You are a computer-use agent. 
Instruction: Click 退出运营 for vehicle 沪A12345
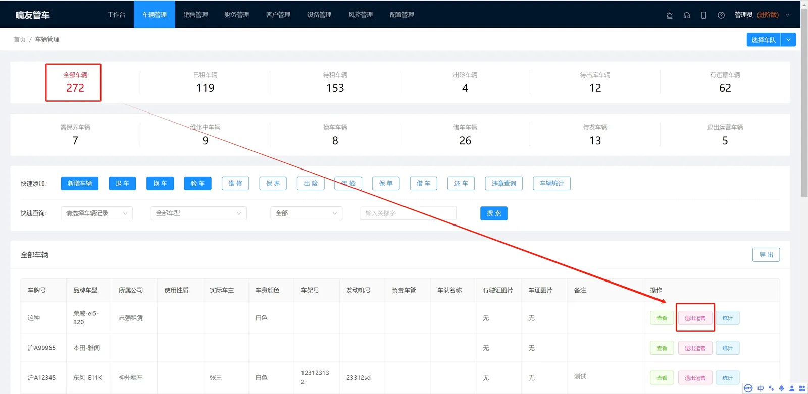coord(695,378)
